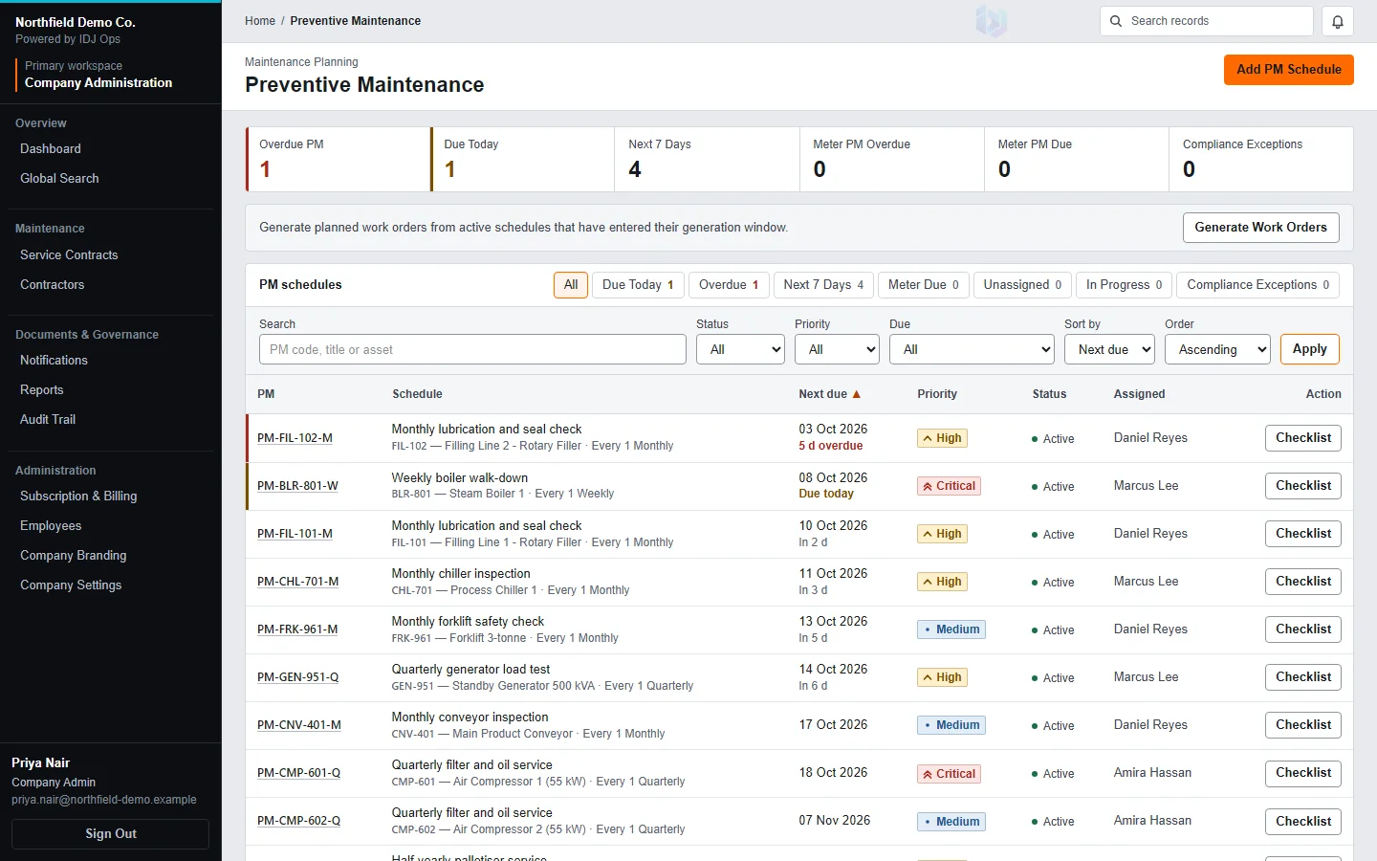Click the ascending sort arrow on Next due

click(857, 394)
